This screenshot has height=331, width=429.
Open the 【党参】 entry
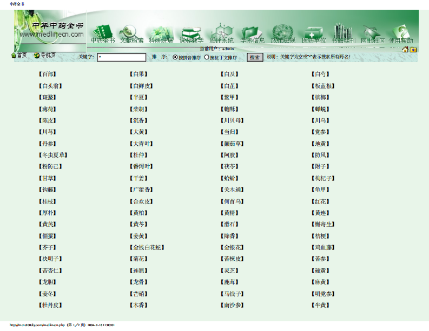pos(320,132)
